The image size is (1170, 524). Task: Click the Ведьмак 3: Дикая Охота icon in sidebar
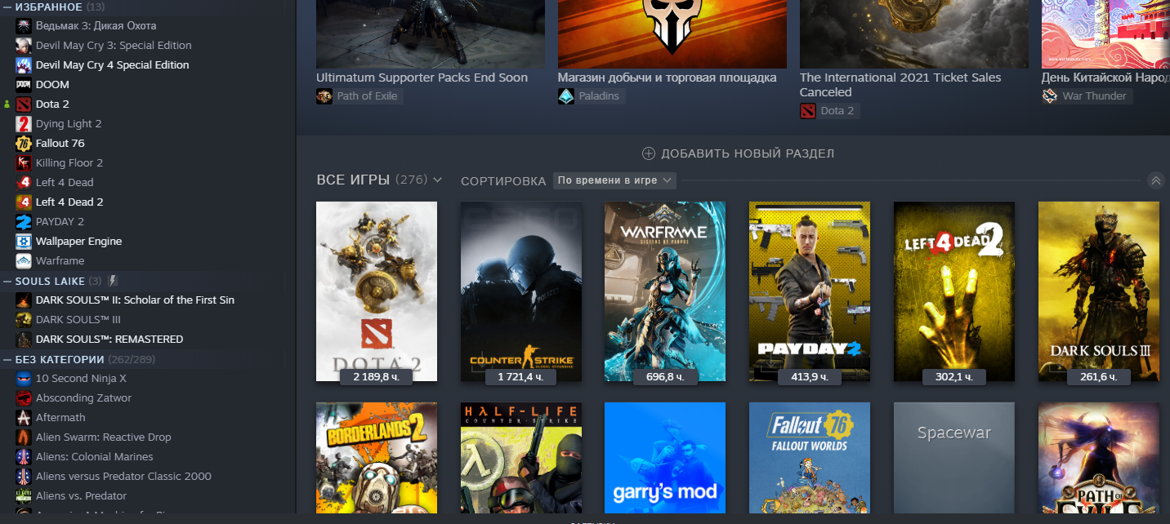pyautogui.click(x=23, y=25)
